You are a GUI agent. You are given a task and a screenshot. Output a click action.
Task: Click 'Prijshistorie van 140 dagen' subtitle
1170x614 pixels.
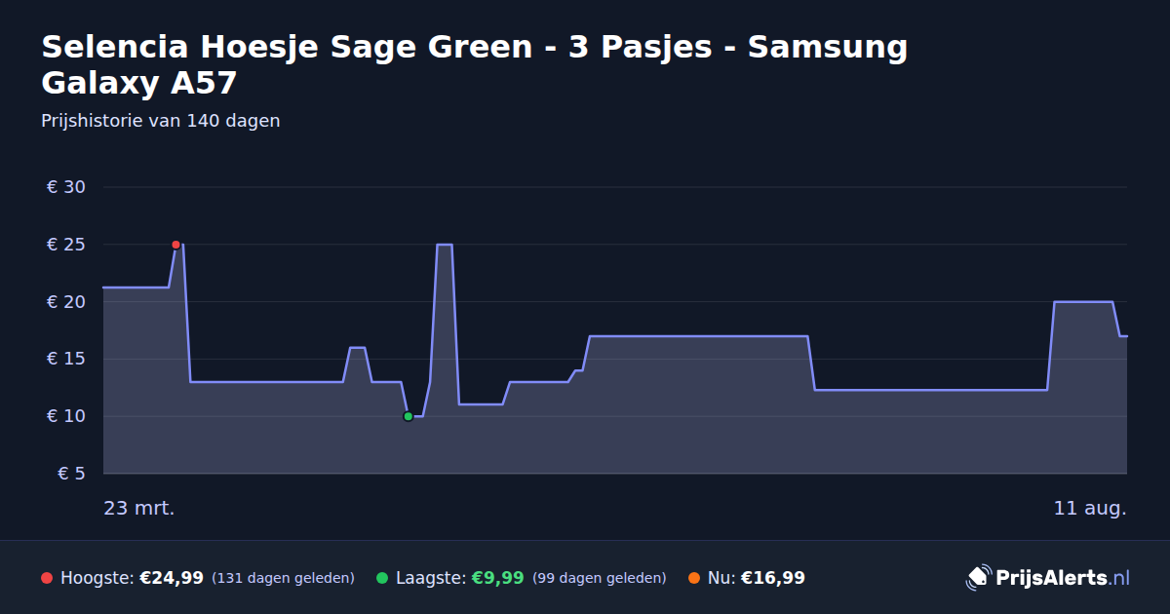(161, 121)
